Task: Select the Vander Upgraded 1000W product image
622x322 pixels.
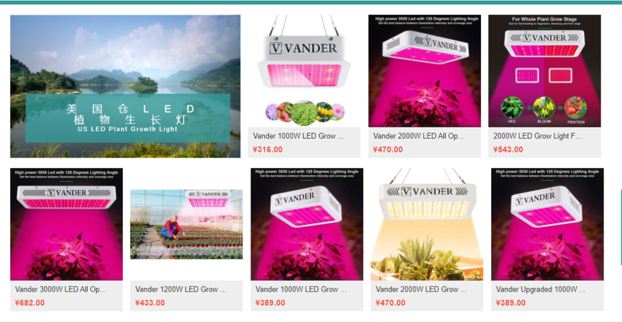Action: tap(548, 224)
